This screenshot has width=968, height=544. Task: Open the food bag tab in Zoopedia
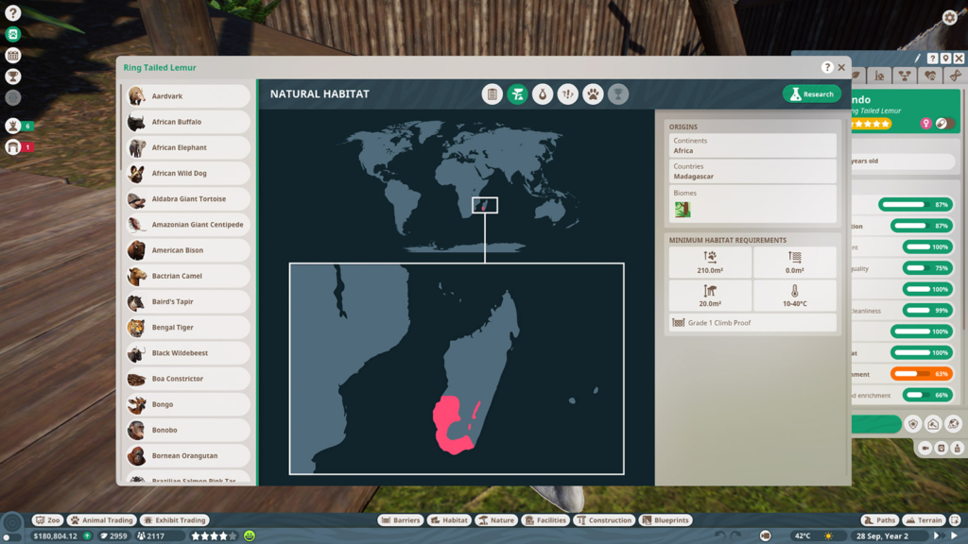click(543, 94)
